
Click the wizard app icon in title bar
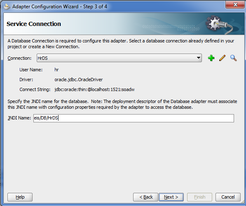[x=7, y=7]
